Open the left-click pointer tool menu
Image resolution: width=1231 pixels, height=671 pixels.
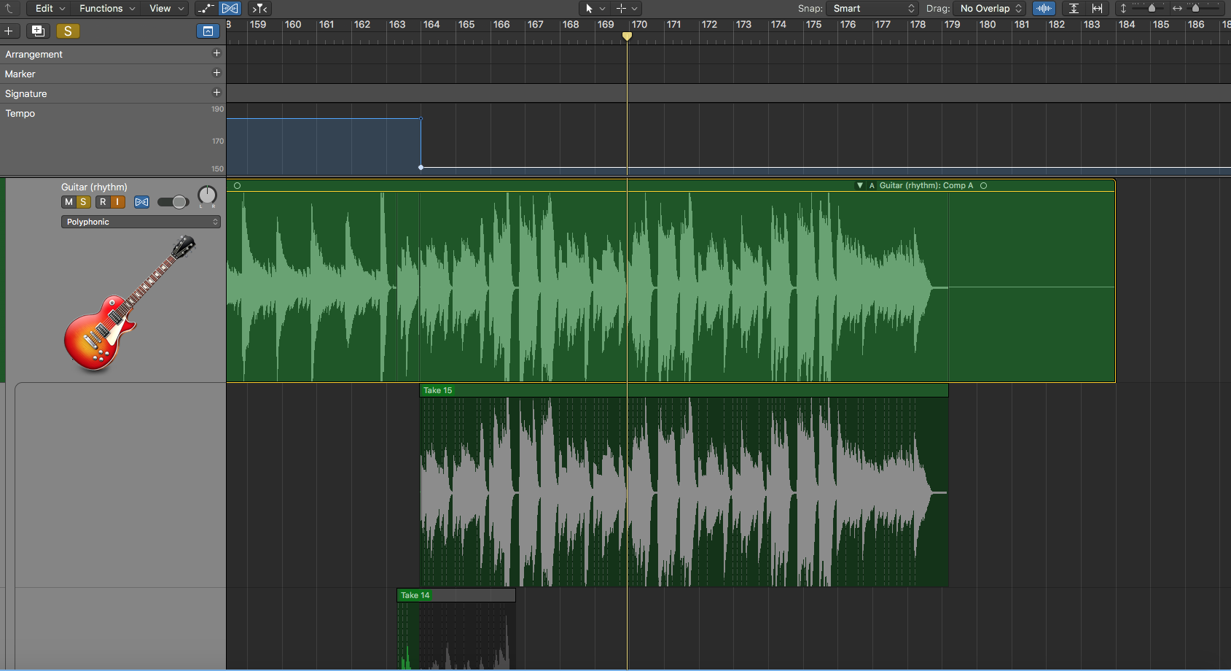pos(594,8)
